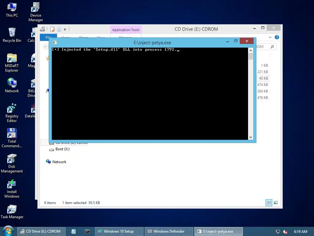Click the 6:19 AM clock
This screenshot has width=314, height=236.
click(x=301, y=232)
